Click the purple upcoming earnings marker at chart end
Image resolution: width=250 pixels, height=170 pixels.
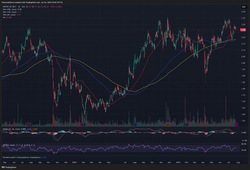point(237,125)
